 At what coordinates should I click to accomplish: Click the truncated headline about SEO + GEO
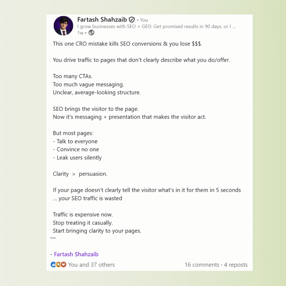156,27
